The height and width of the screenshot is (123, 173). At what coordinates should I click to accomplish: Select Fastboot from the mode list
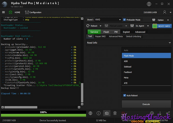point(127,72)
